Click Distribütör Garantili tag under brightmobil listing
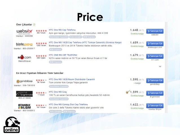This screenshot has width=180, height=135. 59,99
